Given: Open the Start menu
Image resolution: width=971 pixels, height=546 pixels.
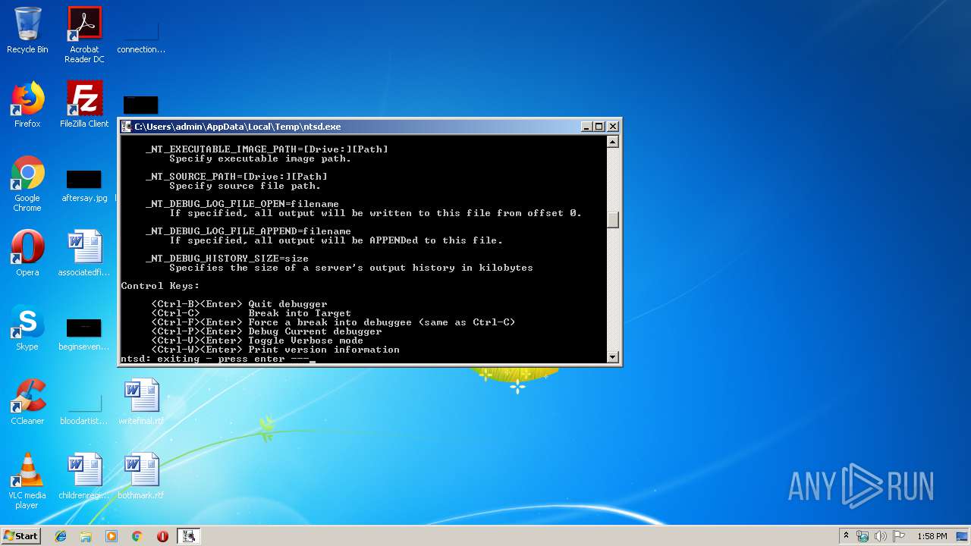Looking at the screenshot, I should tap(21, 535).
